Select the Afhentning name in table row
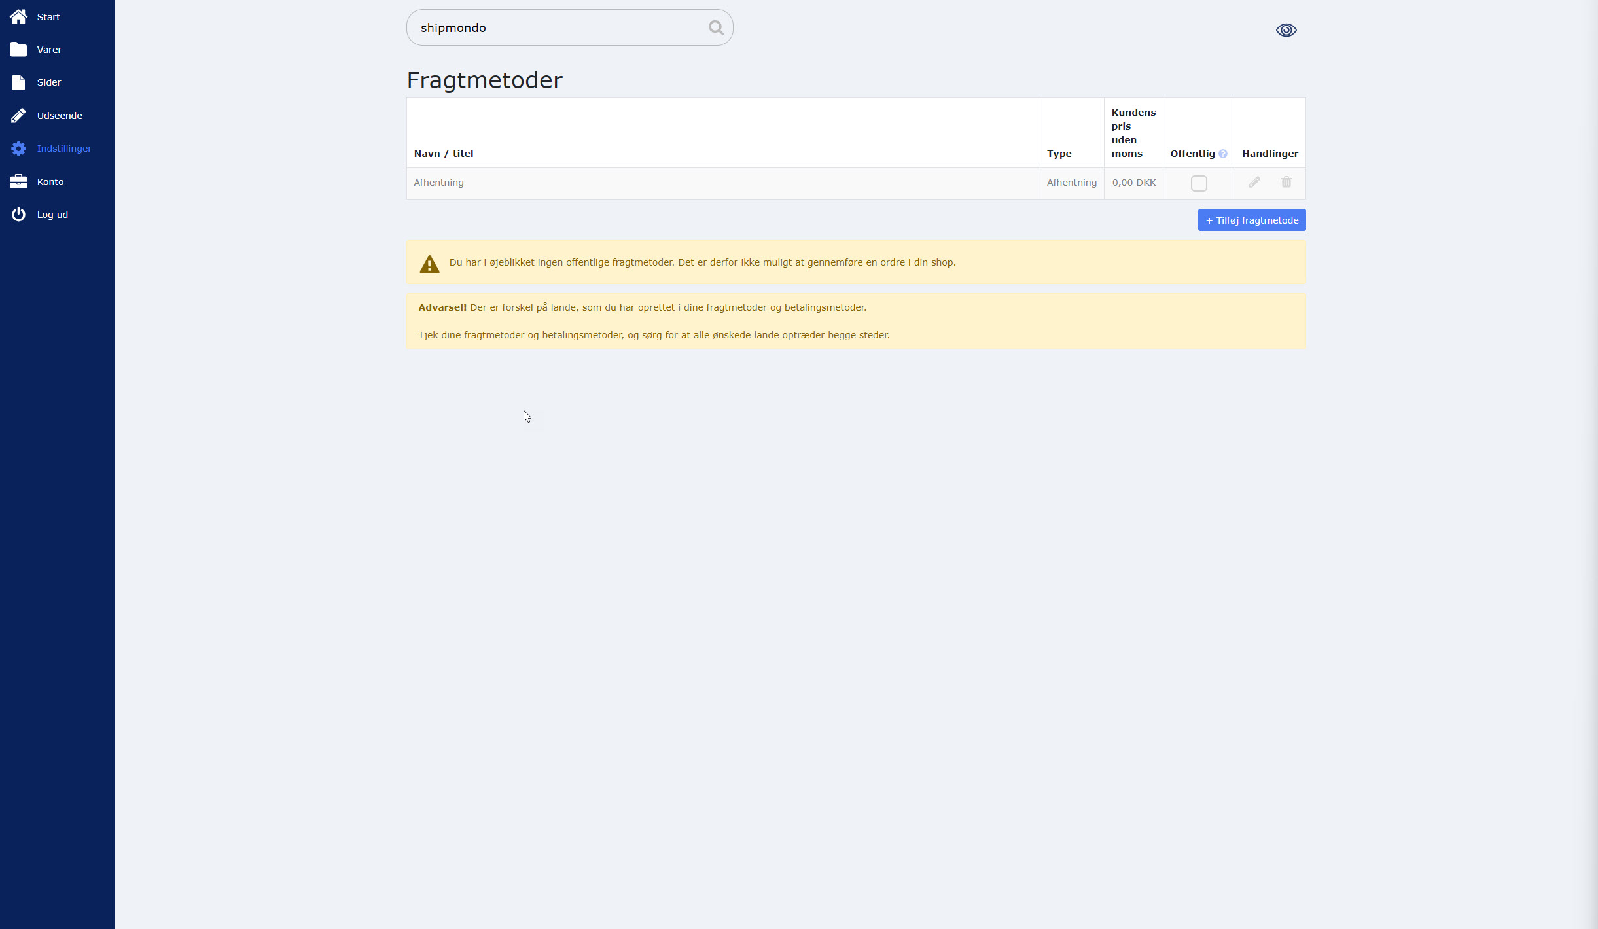Image resolution: width=1598 pixels, height=929 pixels. click(438, 183)
